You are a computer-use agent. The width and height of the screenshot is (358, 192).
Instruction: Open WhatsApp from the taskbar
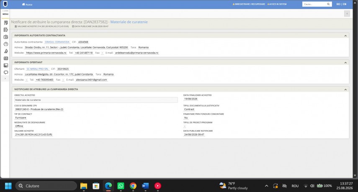click(121, 186)
